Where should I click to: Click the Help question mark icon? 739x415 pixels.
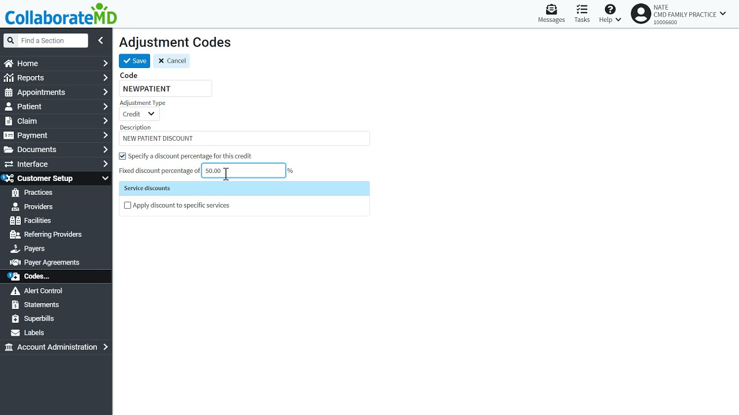click(610, 9)
